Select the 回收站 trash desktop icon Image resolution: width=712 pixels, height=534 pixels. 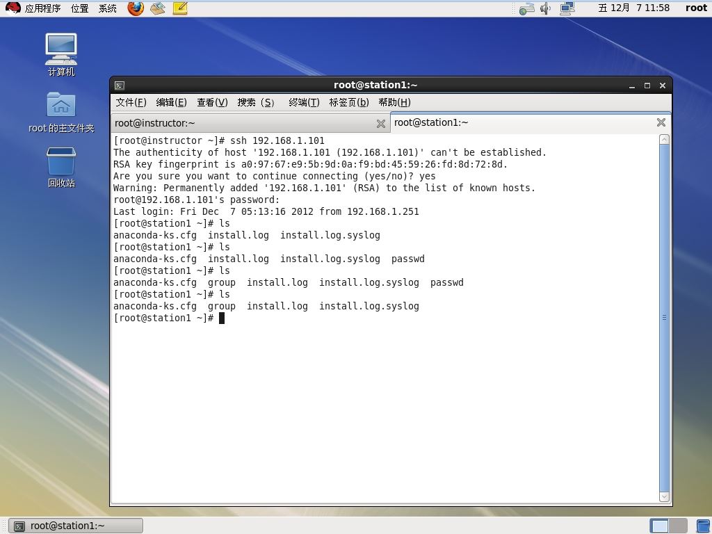[61, 167]
